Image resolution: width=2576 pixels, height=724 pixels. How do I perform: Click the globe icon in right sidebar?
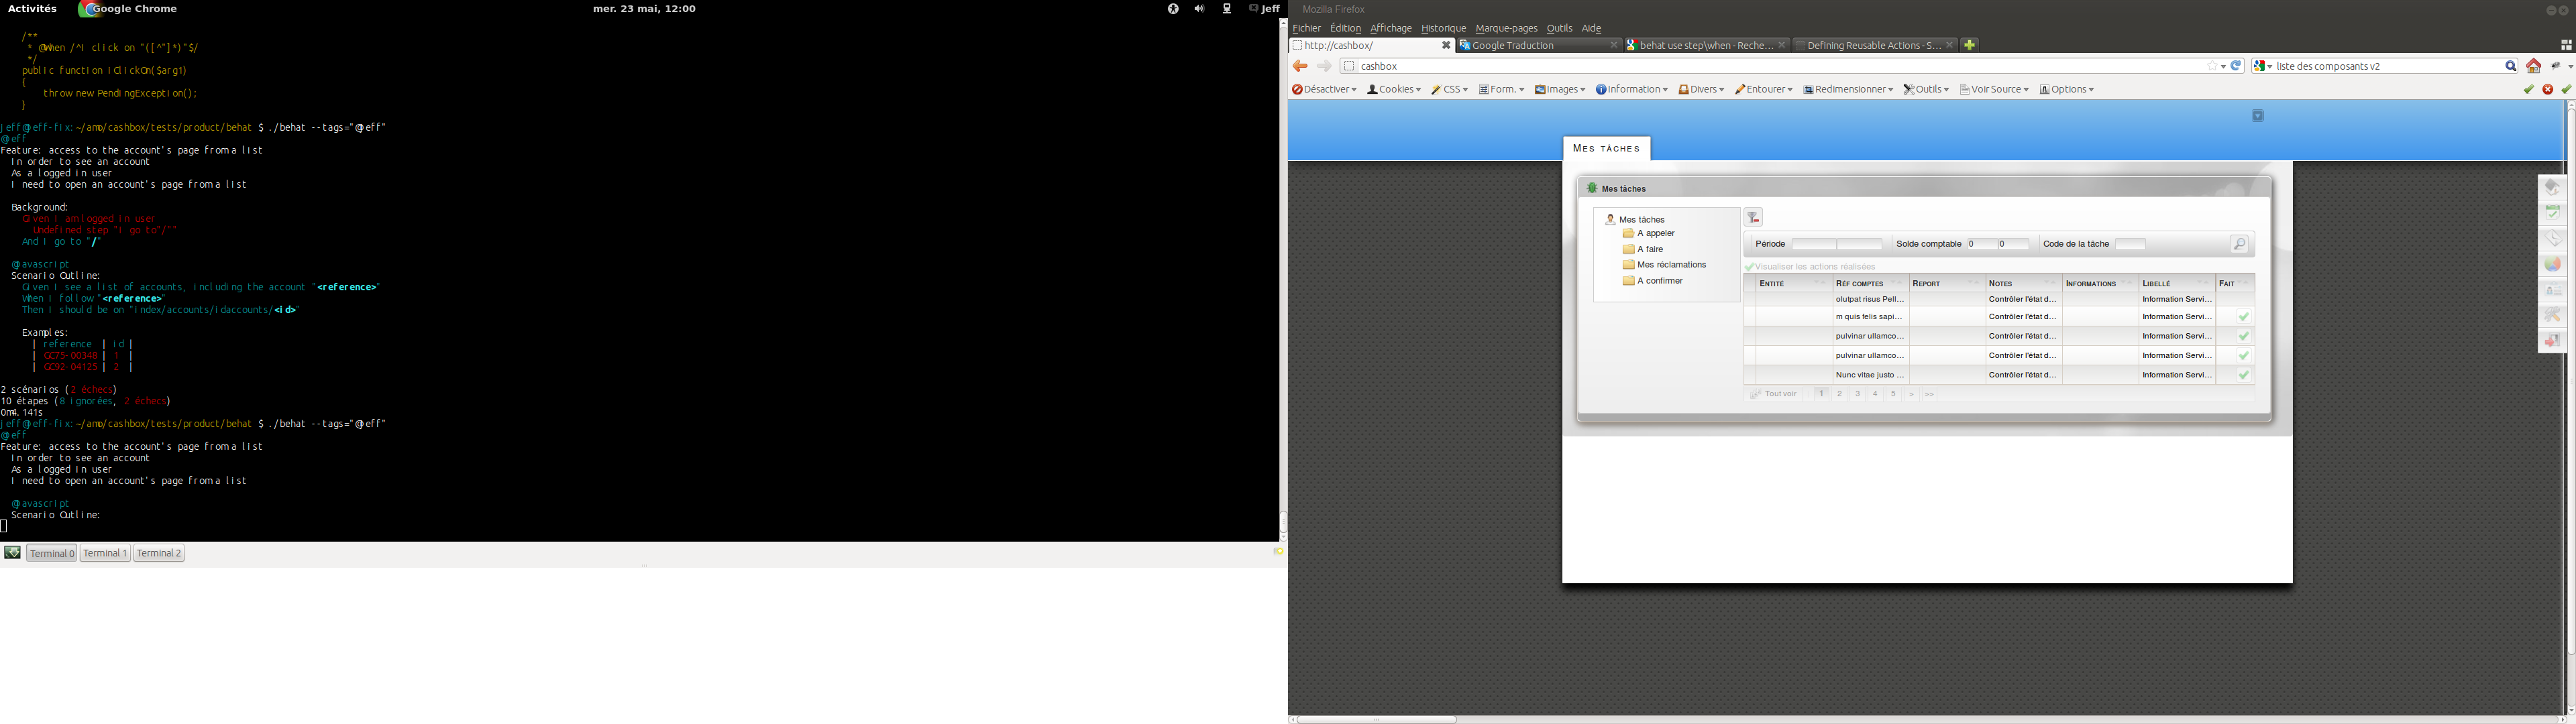point(2553,265)
